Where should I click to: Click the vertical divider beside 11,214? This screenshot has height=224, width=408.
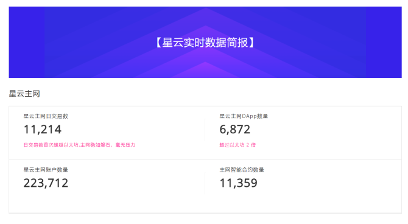[205, 130]
